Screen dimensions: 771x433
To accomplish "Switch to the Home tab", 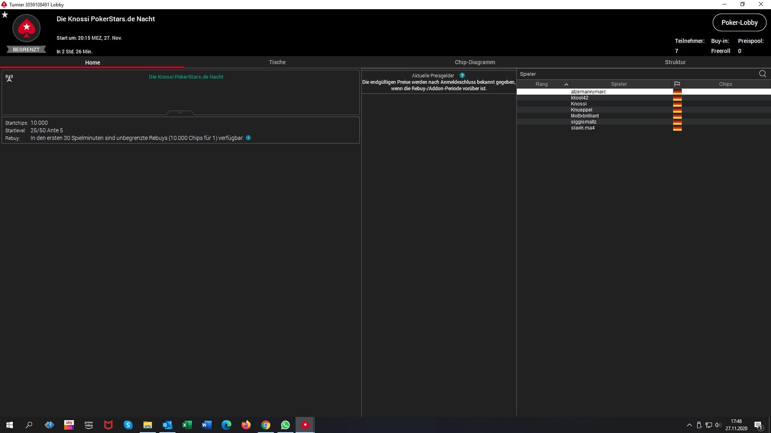I will 92,63.
